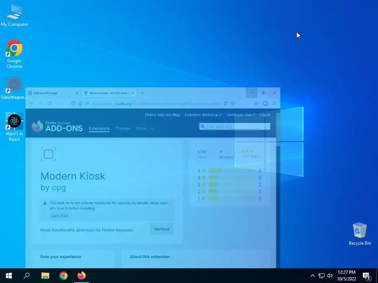The width and height of the screenshot is (378, 283).
Task: Select the Recycle Bin desktop icon
Action: pyautogui.click(x=360, y=234)
